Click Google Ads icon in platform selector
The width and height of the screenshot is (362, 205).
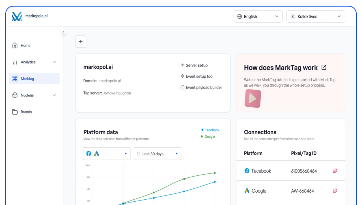point(97,154)
